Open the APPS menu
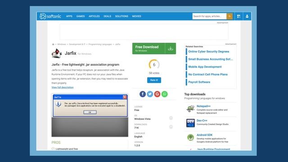This screenshot has height=162, width=288. (x=69, y=16)
